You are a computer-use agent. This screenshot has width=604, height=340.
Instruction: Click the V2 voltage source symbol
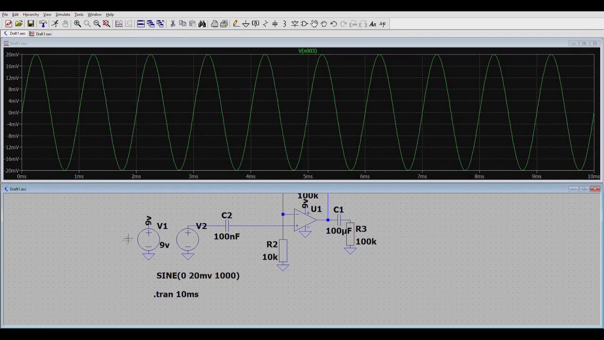click(x=188, y=240)
